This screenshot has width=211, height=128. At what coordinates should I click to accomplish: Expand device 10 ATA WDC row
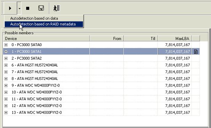point(6,92)
